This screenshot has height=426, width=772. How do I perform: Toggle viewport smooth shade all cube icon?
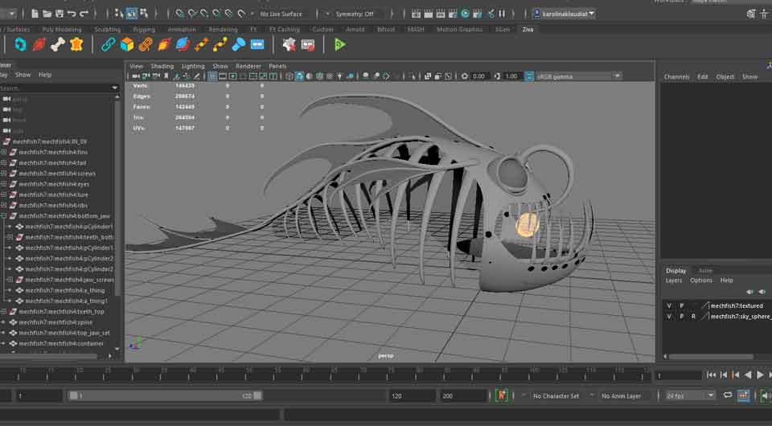point(299,76)
